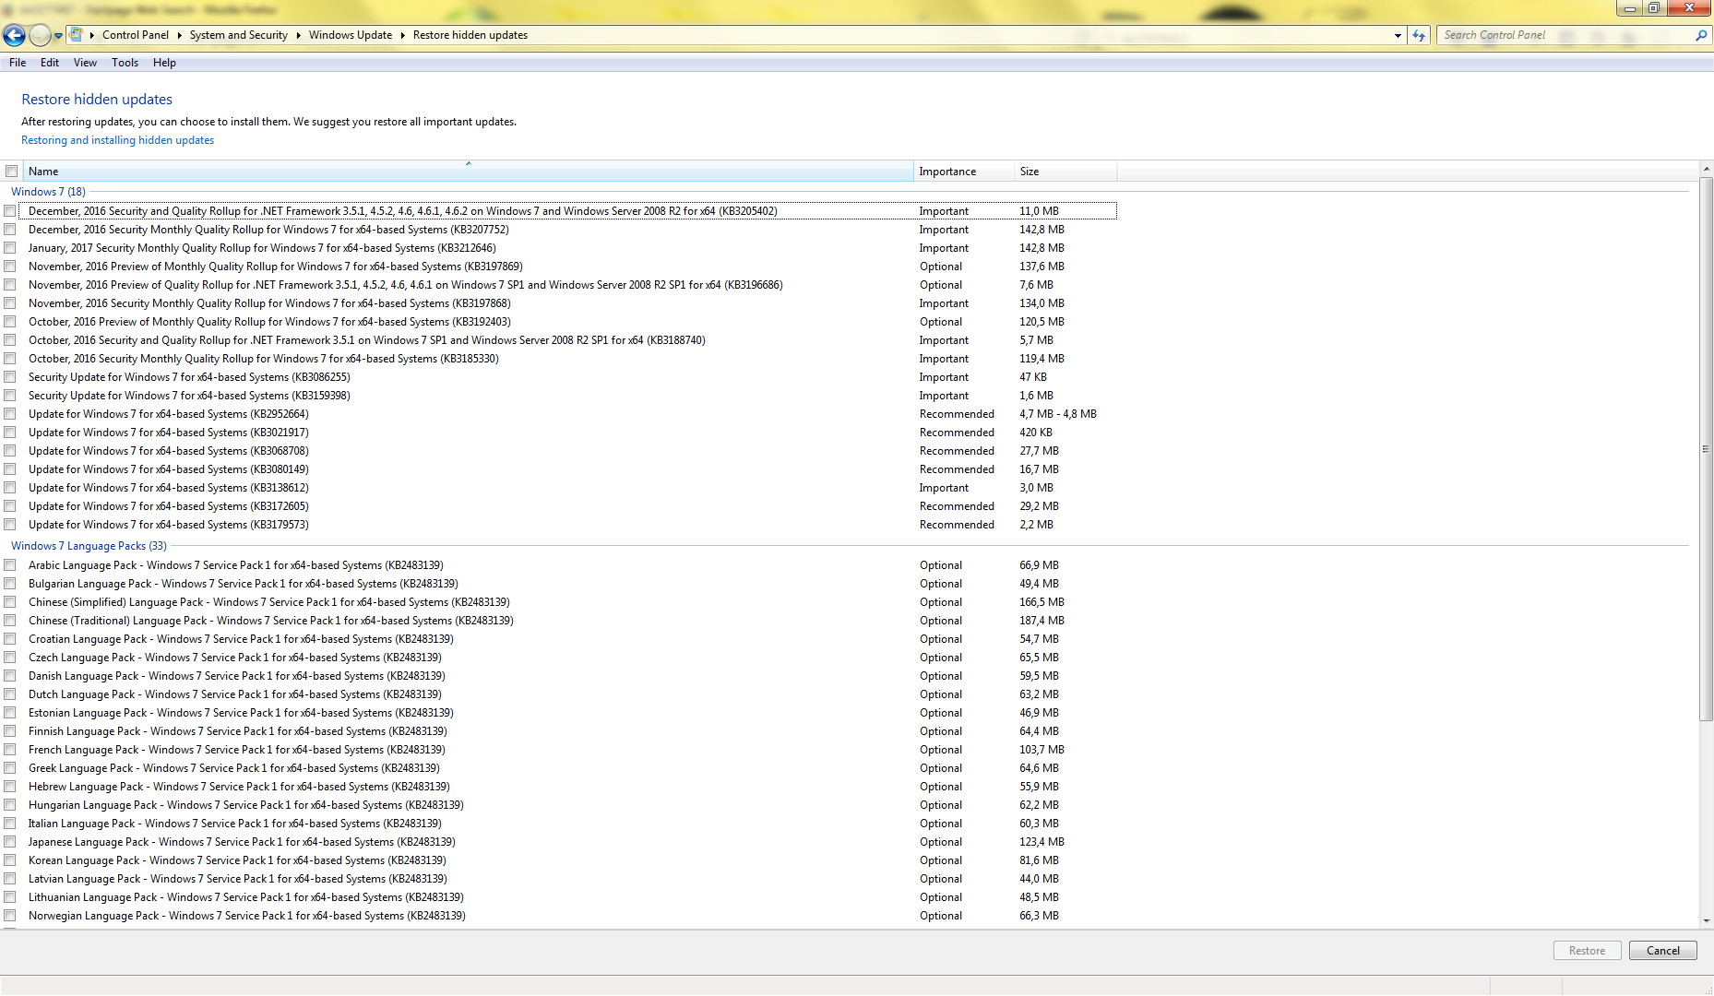The height and width of the screenshot is (996, 1714).
Task: Open Restoring and installing hidden updates link
Action: [117, 140]
